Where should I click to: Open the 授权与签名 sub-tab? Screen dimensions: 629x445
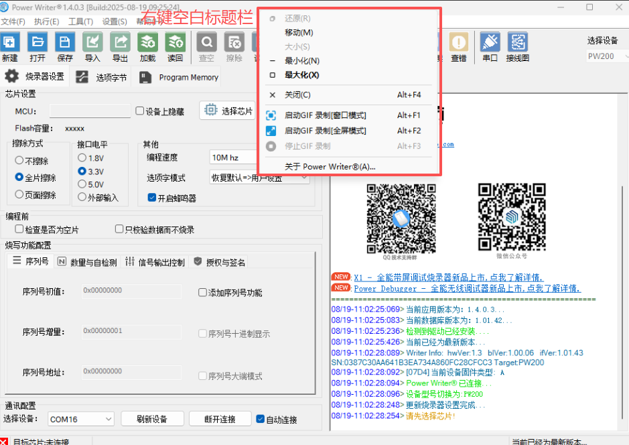[x=219, y=262]
